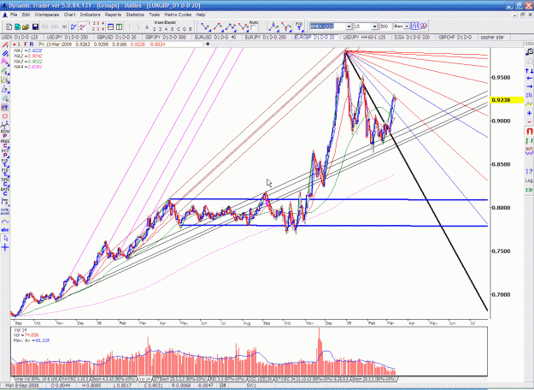This screenshot has width=534, height=390.
Task: Click the vertical split window icon
Action: [x=119, y=27]
